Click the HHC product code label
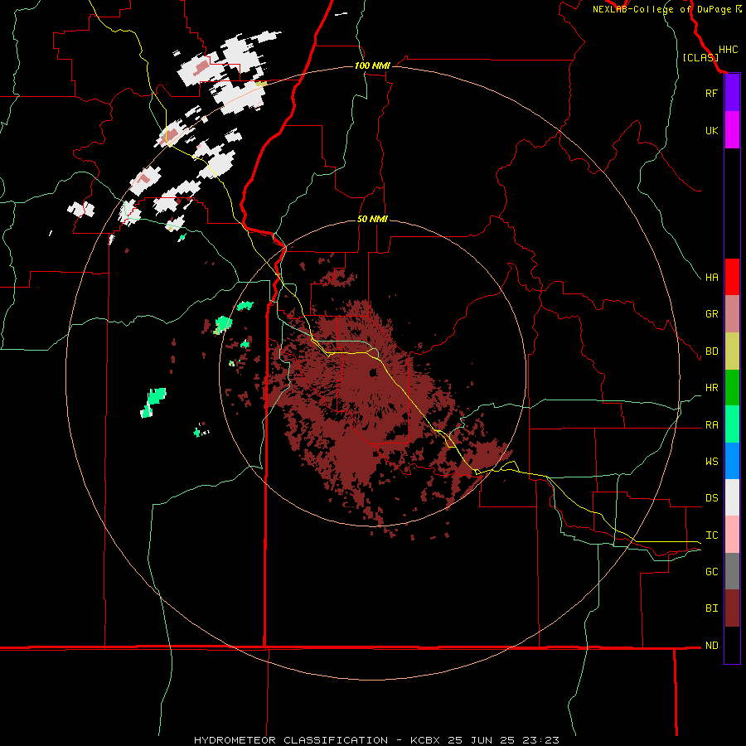 coord(728,50)
